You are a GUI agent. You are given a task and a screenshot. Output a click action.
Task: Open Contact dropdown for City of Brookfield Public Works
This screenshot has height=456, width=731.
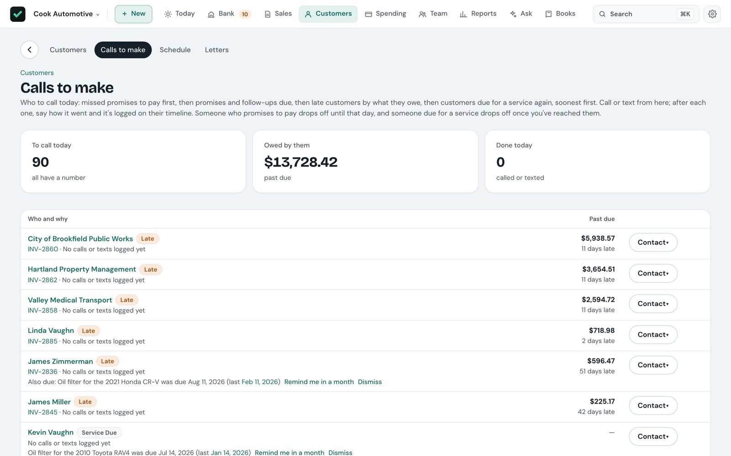653,243
